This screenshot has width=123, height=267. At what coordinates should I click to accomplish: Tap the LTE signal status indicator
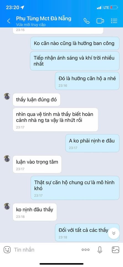coord(106,8)
